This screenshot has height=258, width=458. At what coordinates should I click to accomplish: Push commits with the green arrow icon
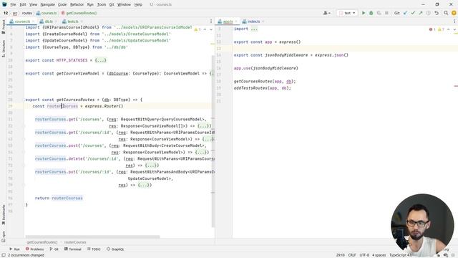point(420,13)
